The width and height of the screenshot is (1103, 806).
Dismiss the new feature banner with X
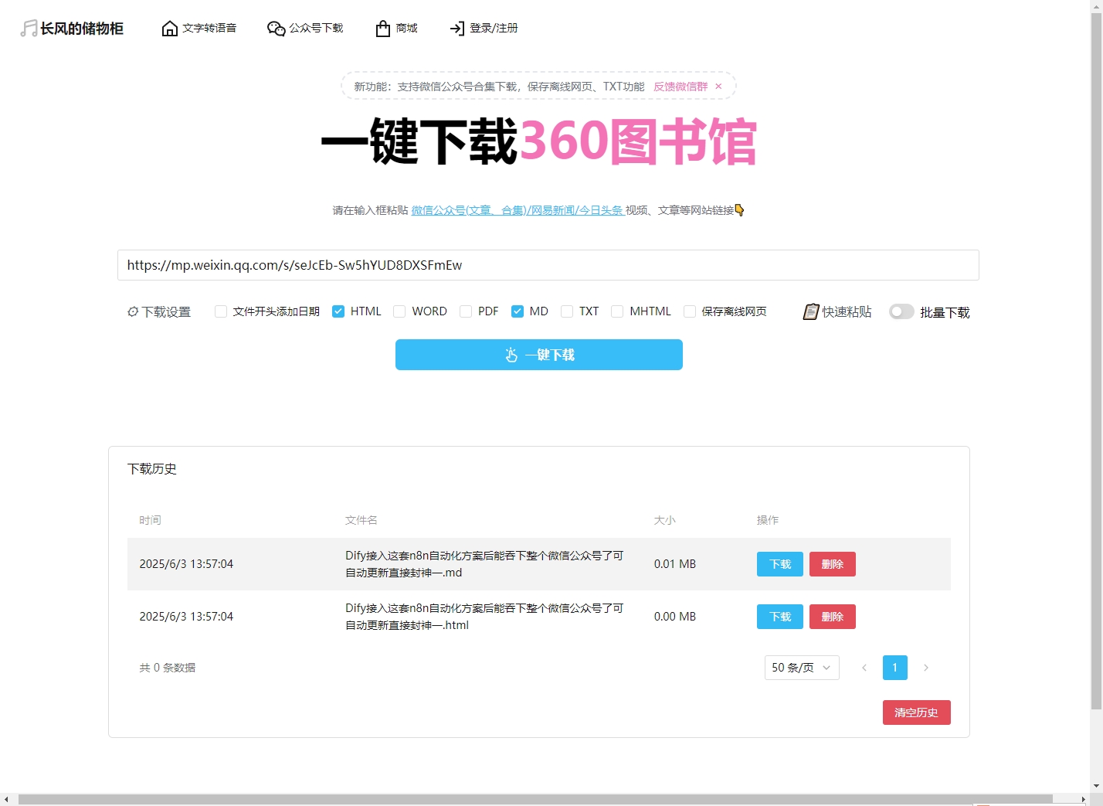(x=718, y=87)
